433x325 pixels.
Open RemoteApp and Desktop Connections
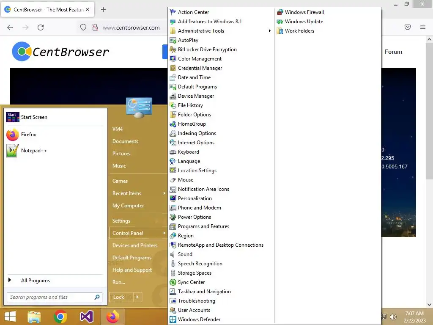[x=221, y=245]
